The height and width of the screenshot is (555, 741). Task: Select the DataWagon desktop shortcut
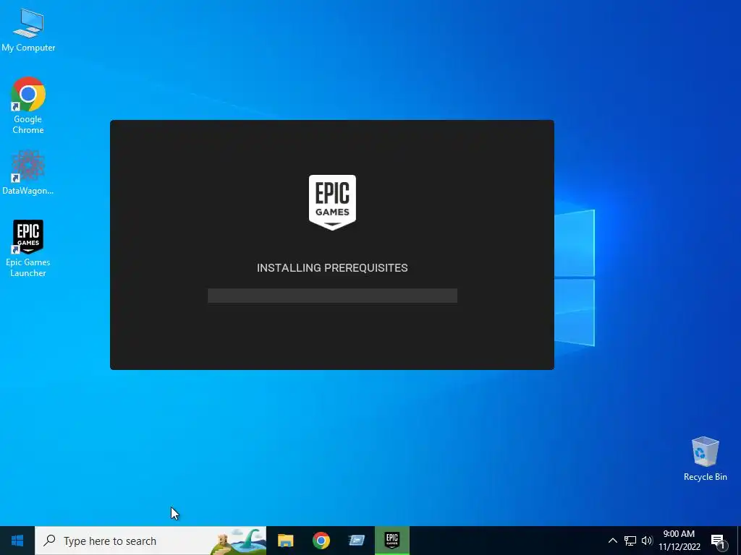tap(28, 173)
